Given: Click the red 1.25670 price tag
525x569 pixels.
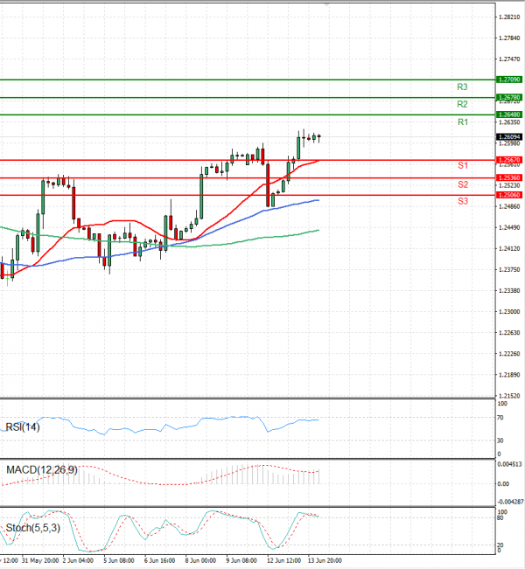Looking at the screenshot, I should pyautogui.click(x=509, y=160).
